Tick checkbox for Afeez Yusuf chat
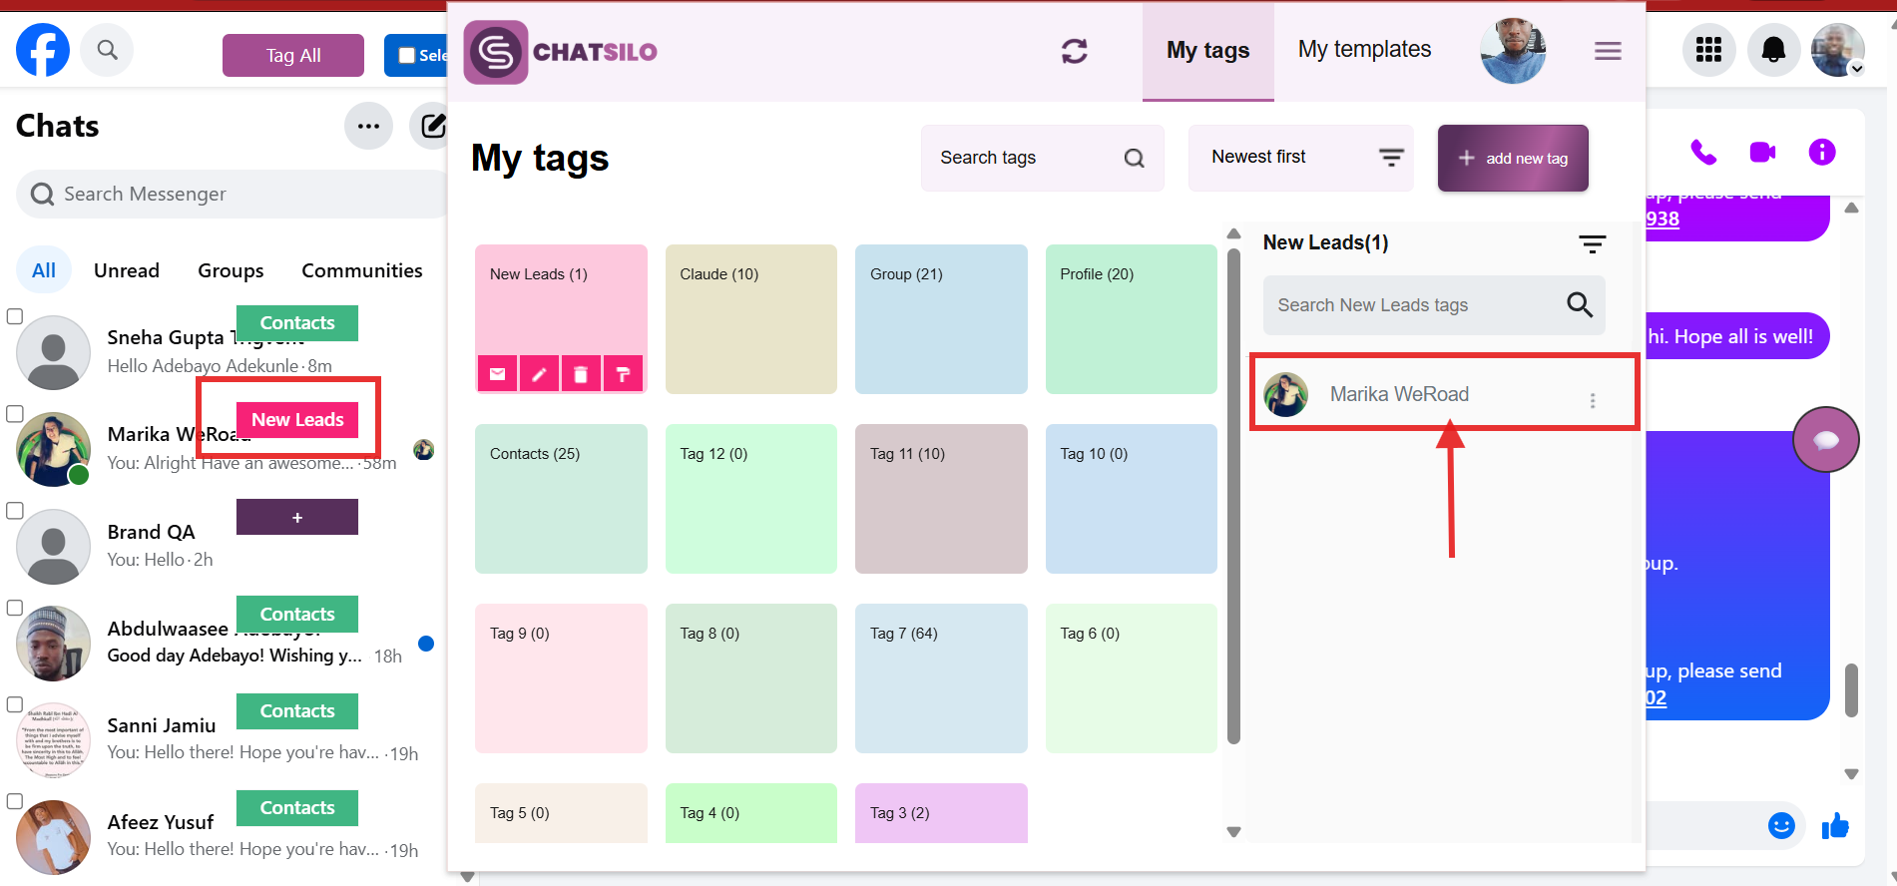Screen dimensions: 1897x886 [x=15, y=801]
